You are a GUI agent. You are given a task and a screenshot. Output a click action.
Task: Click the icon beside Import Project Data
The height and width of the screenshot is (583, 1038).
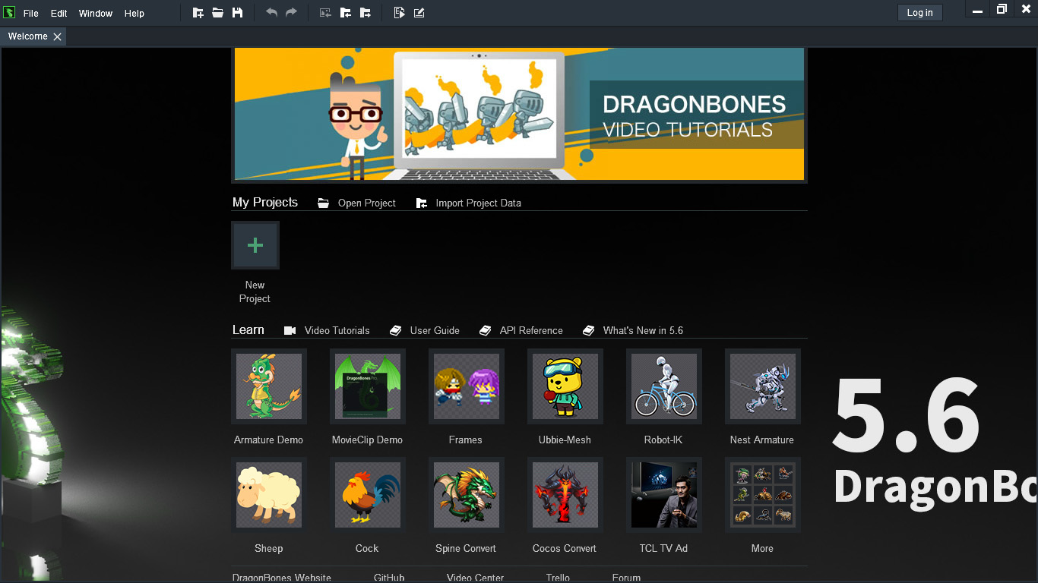[422, 203]
